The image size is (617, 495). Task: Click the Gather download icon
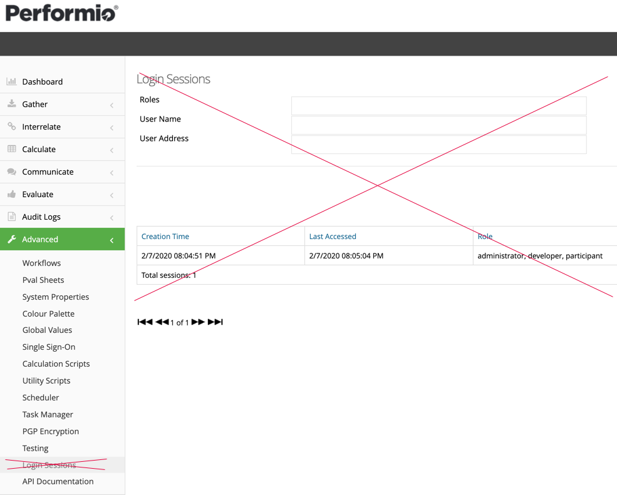[x=11, y=104]
